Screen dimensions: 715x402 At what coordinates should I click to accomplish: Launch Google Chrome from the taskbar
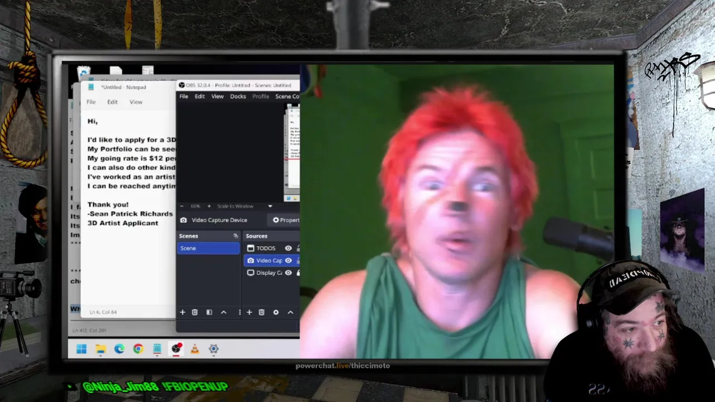138,349
